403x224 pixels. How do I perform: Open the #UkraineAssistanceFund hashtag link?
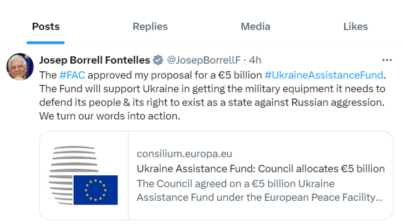click(x=324, y=74)
